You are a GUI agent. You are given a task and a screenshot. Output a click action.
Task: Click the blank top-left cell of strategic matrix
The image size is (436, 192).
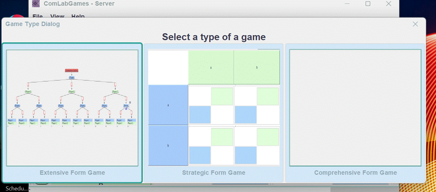(168, 67)
